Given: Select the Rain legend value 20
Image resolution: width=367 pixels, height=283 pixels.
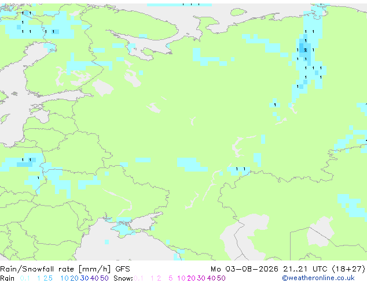Looking at the screenshot, I should tap(75, 278).
